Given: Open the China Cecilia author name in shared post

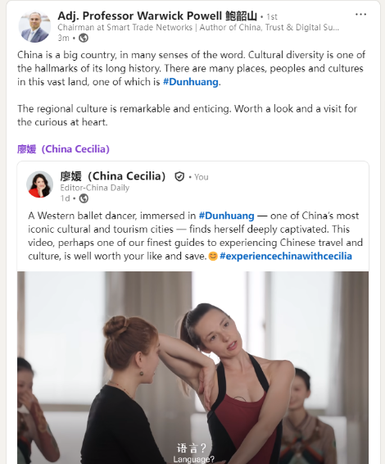Looking at the screenshot, I should click(x=113, y=176).
